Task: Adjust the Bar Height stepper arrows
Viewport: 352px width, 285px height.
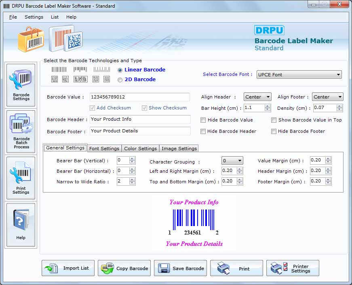Action: point(268,108)
